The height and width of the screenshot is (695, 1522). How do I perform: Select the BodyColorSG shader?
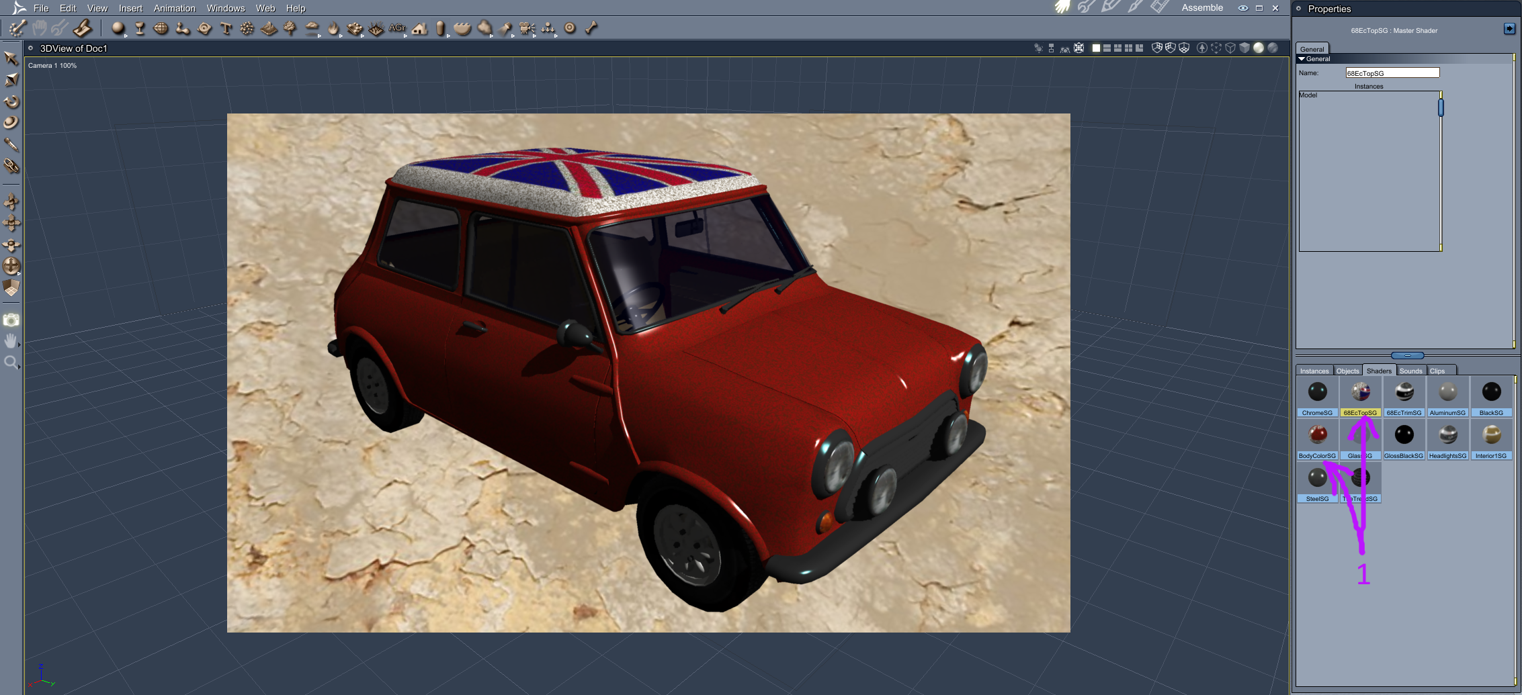pos(1317,440)
